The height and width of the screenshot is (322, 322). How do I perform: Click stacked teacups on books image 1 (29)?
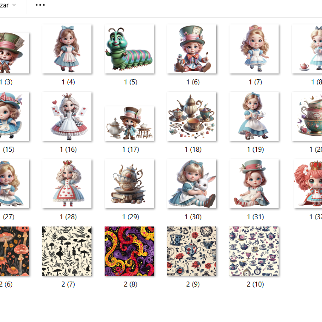[x=129, y=184]
